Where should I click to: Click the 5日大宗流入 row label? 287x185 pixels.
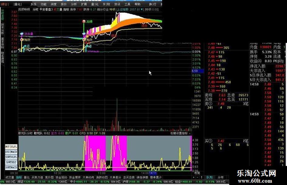pyautogui.click(x=260, y=80)
